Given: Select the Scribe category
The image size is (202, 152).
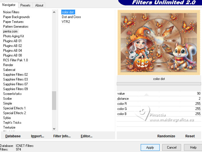Looking at the screenshot, I should [7, 99].
